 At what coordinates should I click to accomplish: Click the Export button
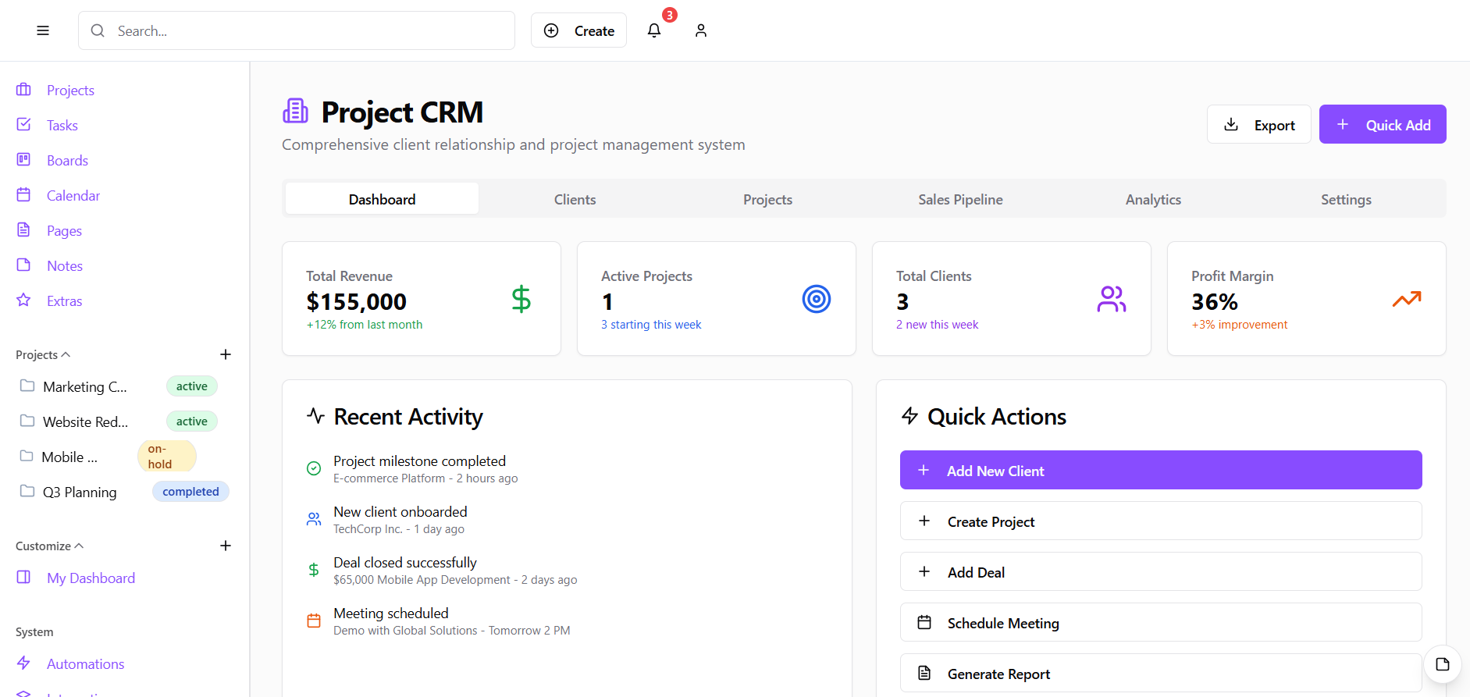tap(1258, 124)
